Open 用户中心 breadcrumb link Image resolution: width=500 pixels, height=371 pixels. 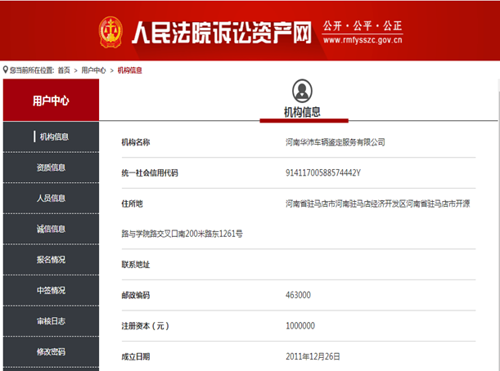tap(93, 70)
